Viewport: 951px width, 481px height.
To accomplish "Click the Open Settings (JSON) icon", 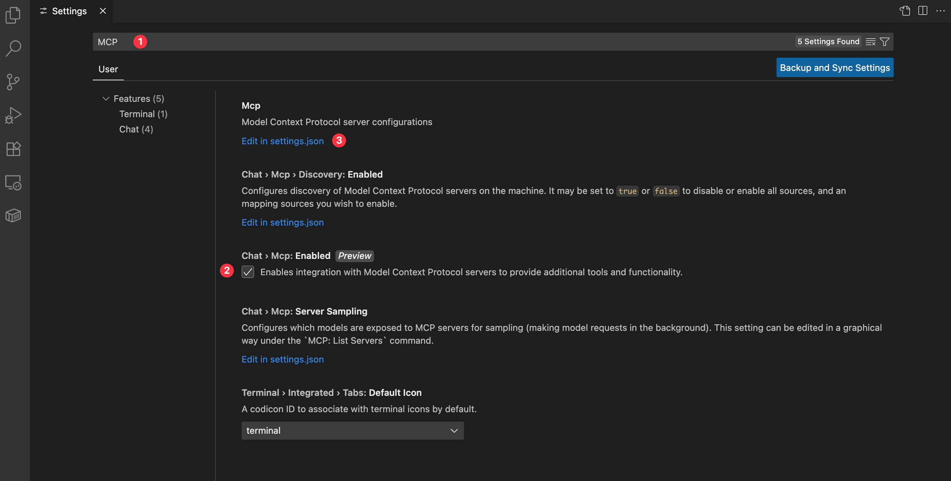I will pyautogui.click(x=904, y=11).
